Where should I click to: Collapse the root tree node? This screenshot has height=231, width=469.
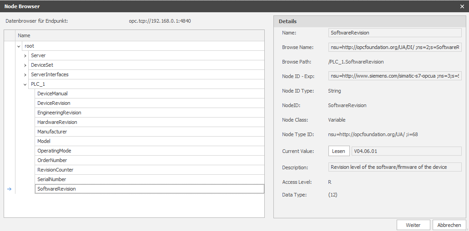(19, 46)
